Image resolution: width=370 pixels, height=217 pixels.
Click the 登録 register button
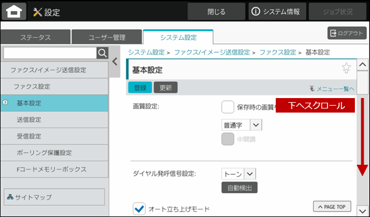tap(140, 88)
